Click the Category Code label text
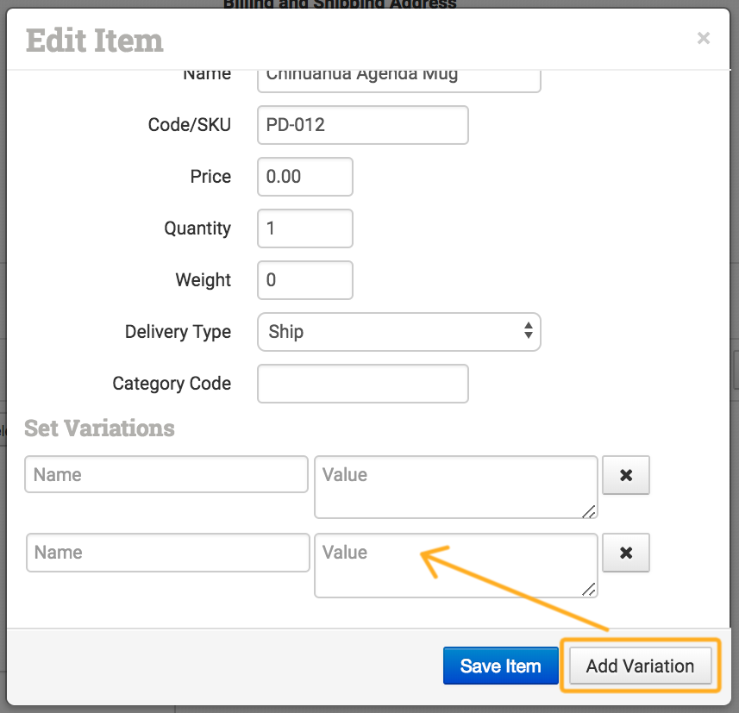 tap(172, 384)
